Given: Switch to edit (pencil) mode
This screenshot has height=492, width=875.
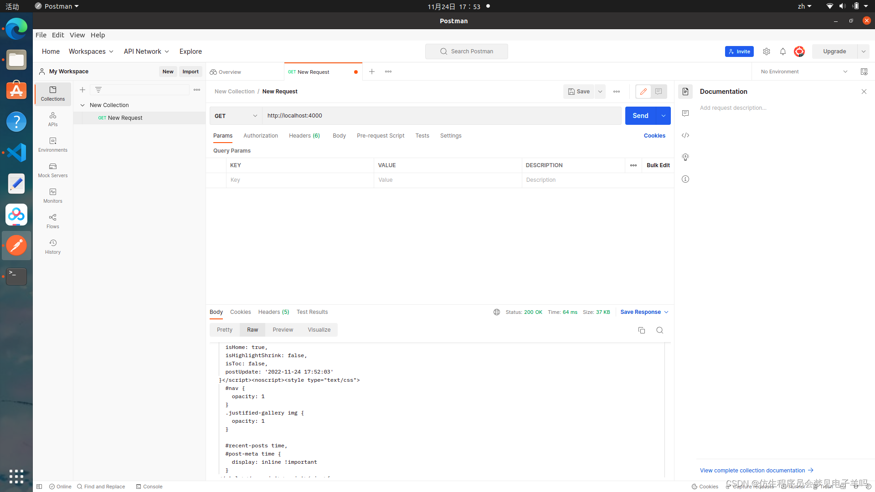Looking at the screenshot, I should pos(643,92).
